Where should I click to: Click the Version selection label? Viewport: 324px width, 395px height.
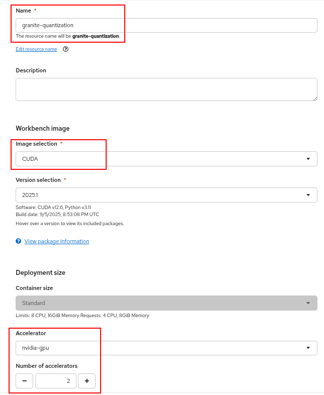(38, 180)
